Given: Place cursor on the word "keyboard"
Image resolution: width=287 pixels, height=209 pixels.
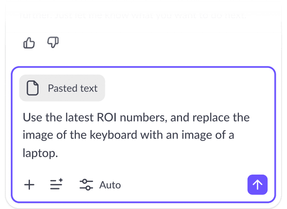Looking at the screenshot, I should tap(113, 135).
